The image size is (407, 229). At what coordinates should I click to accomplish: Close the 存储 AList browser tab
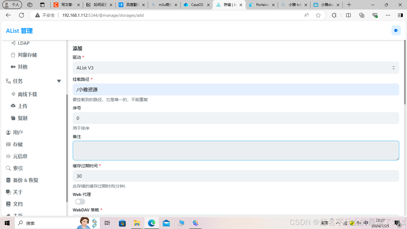pyautogui.click(x=241, y=5)
